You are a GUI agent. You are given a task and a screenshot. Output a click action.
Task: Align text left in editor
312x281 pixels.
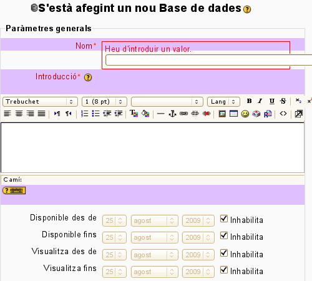click(7, 114)
